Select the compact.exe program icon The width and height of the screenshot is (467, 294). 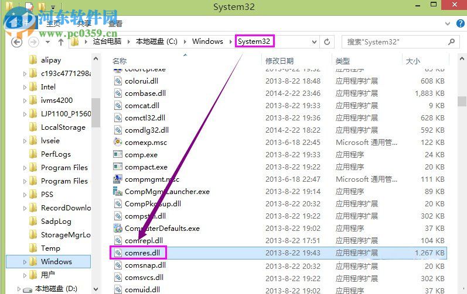point(118,167)
